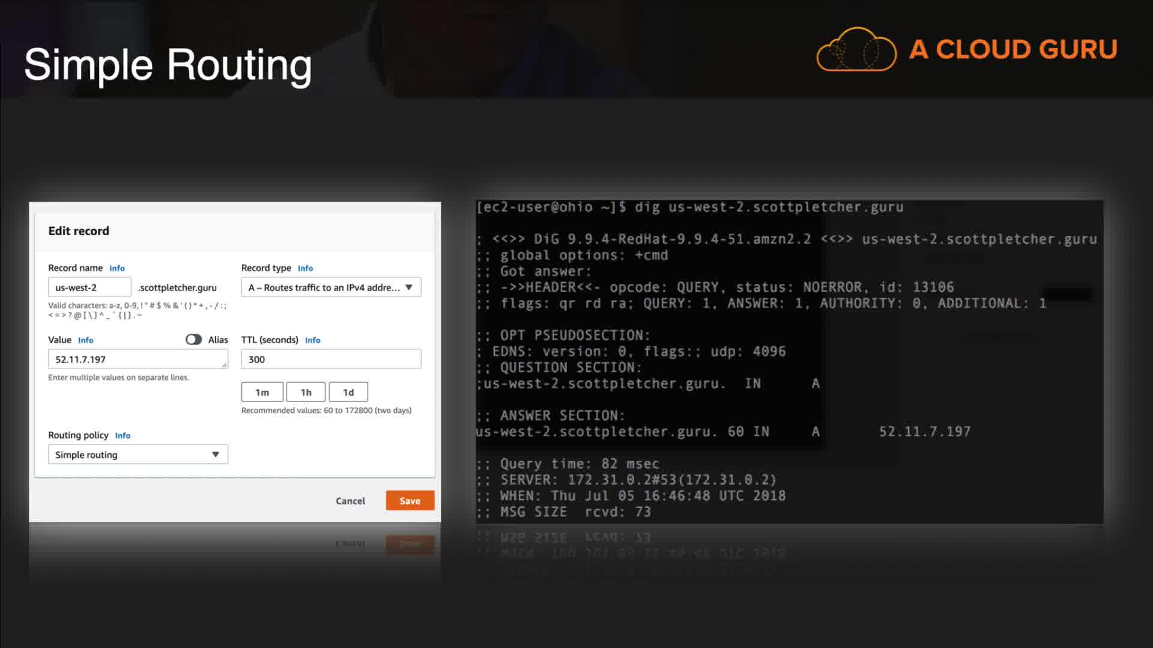
Task: Open Info link beside Record name
Action: coord(117,268)
